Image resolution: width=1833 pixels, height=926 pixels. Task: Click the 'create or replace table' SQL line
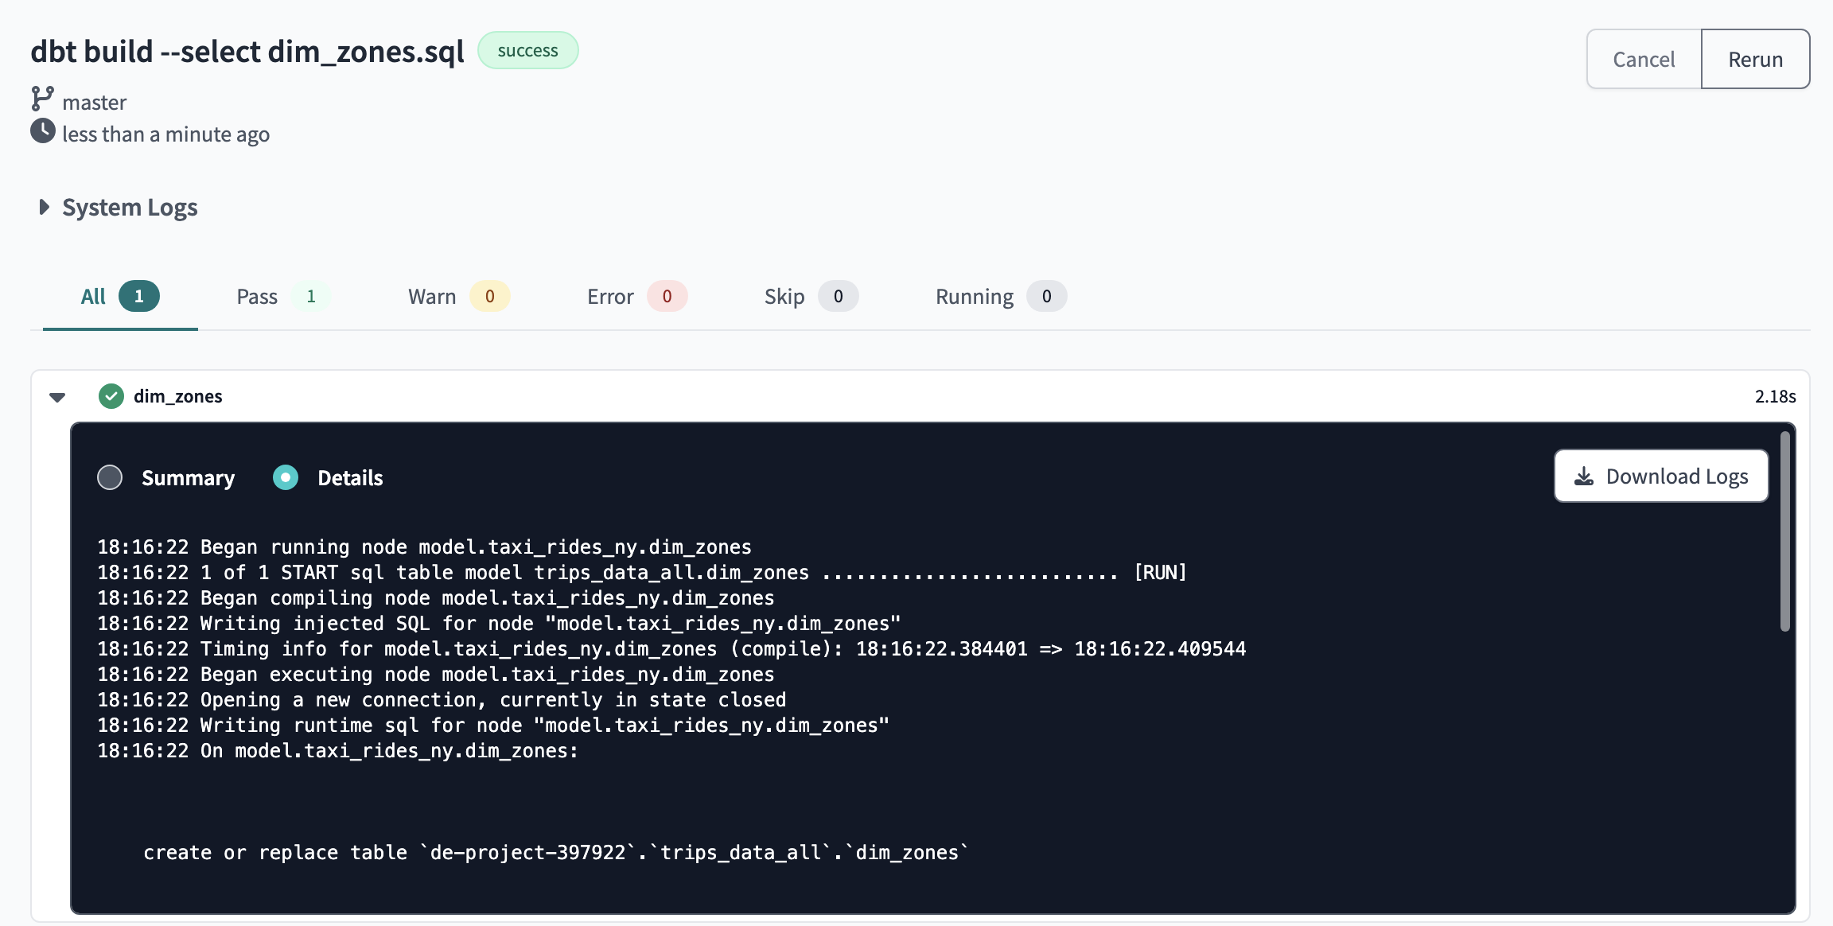[556, 853]
